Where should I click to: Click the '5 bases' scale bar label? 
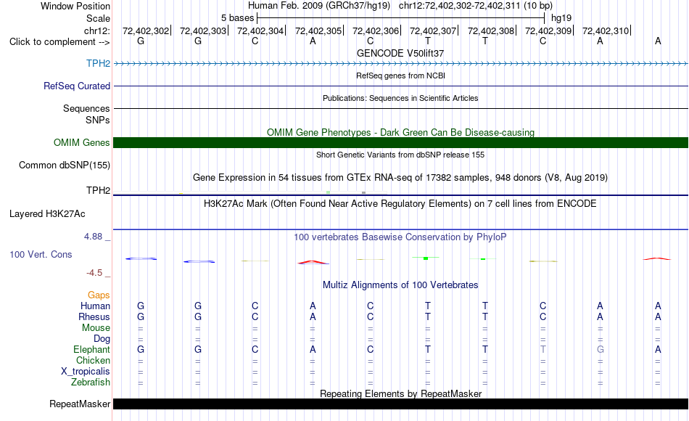point(237,18)
